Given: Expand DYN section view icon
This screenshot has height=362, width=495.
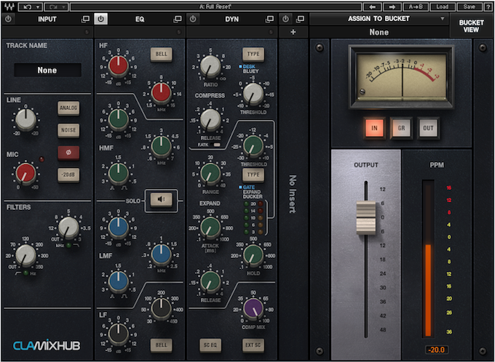Looking at the screenshot, I should click(x=269, y=19).
